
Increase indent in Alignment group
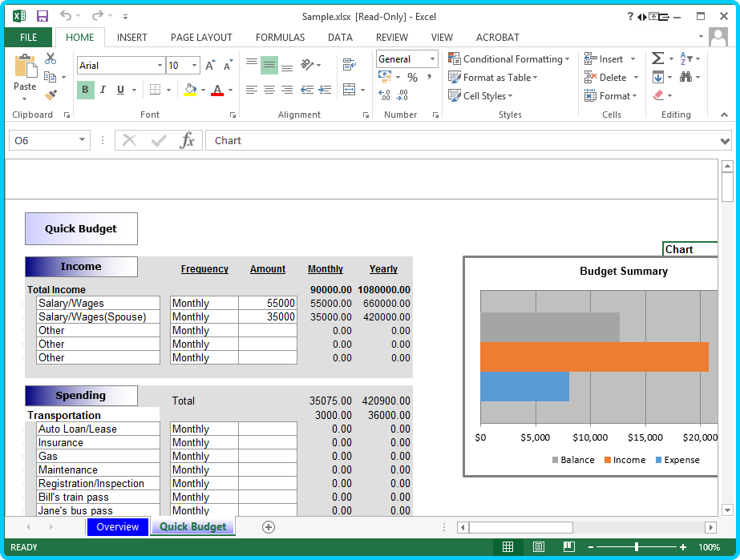tap(325, 90)
